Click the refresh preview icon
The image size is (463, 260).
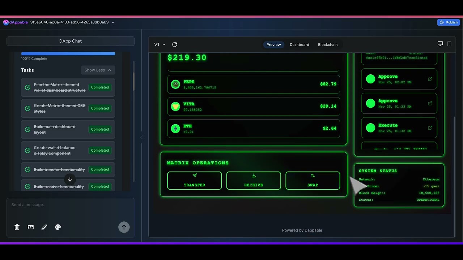175,44
